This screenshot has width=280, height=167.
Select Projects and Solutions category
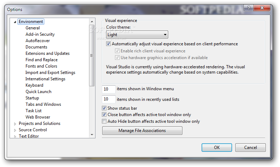pos(39,123)
